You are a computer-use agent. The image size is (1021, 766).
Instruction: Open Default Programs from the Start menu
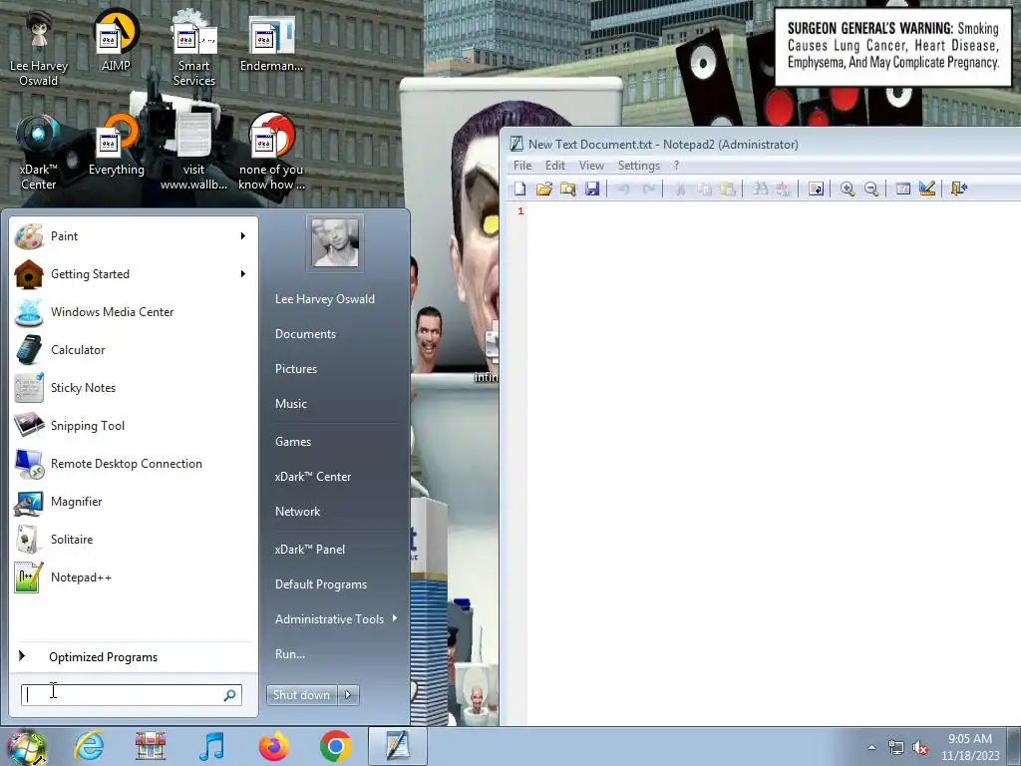[321, 584]
